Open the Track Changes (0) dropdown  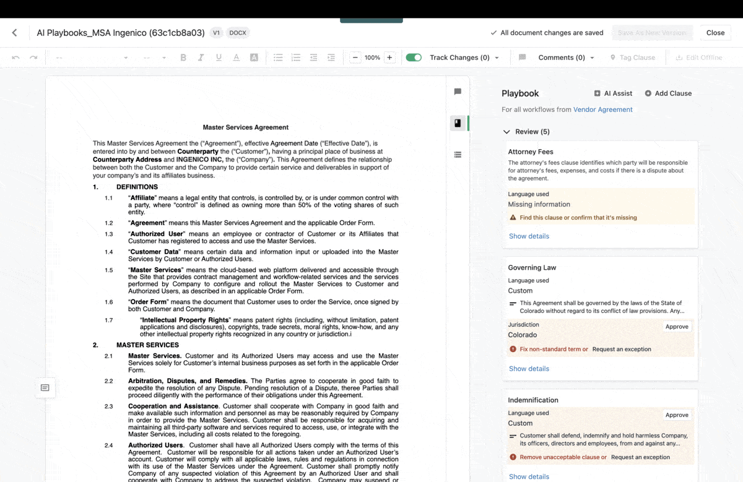pos(464,58)
